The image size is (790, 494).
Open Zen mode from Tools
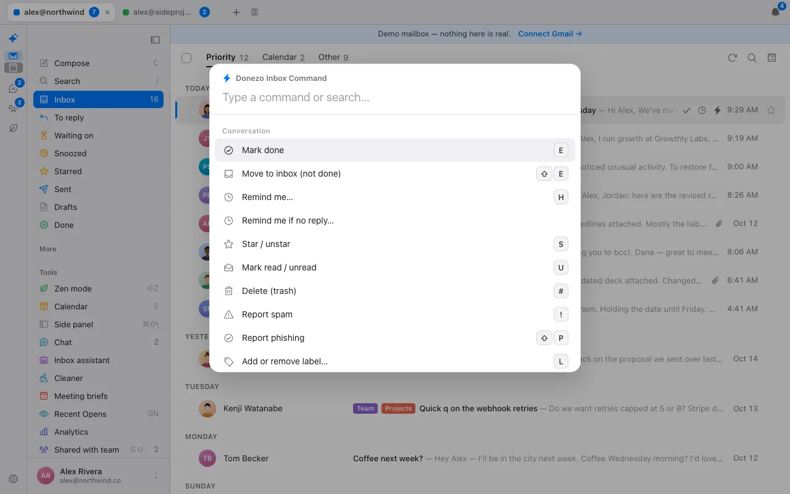coord(98,288)
